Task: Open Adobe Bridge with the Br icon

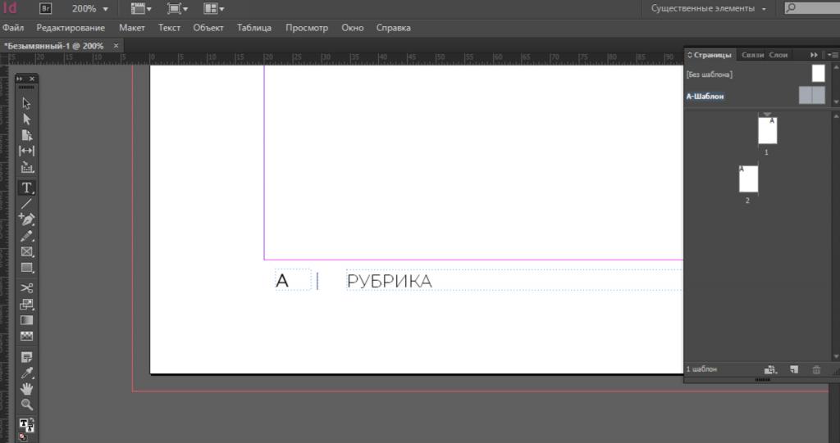Action: (46, 8)
